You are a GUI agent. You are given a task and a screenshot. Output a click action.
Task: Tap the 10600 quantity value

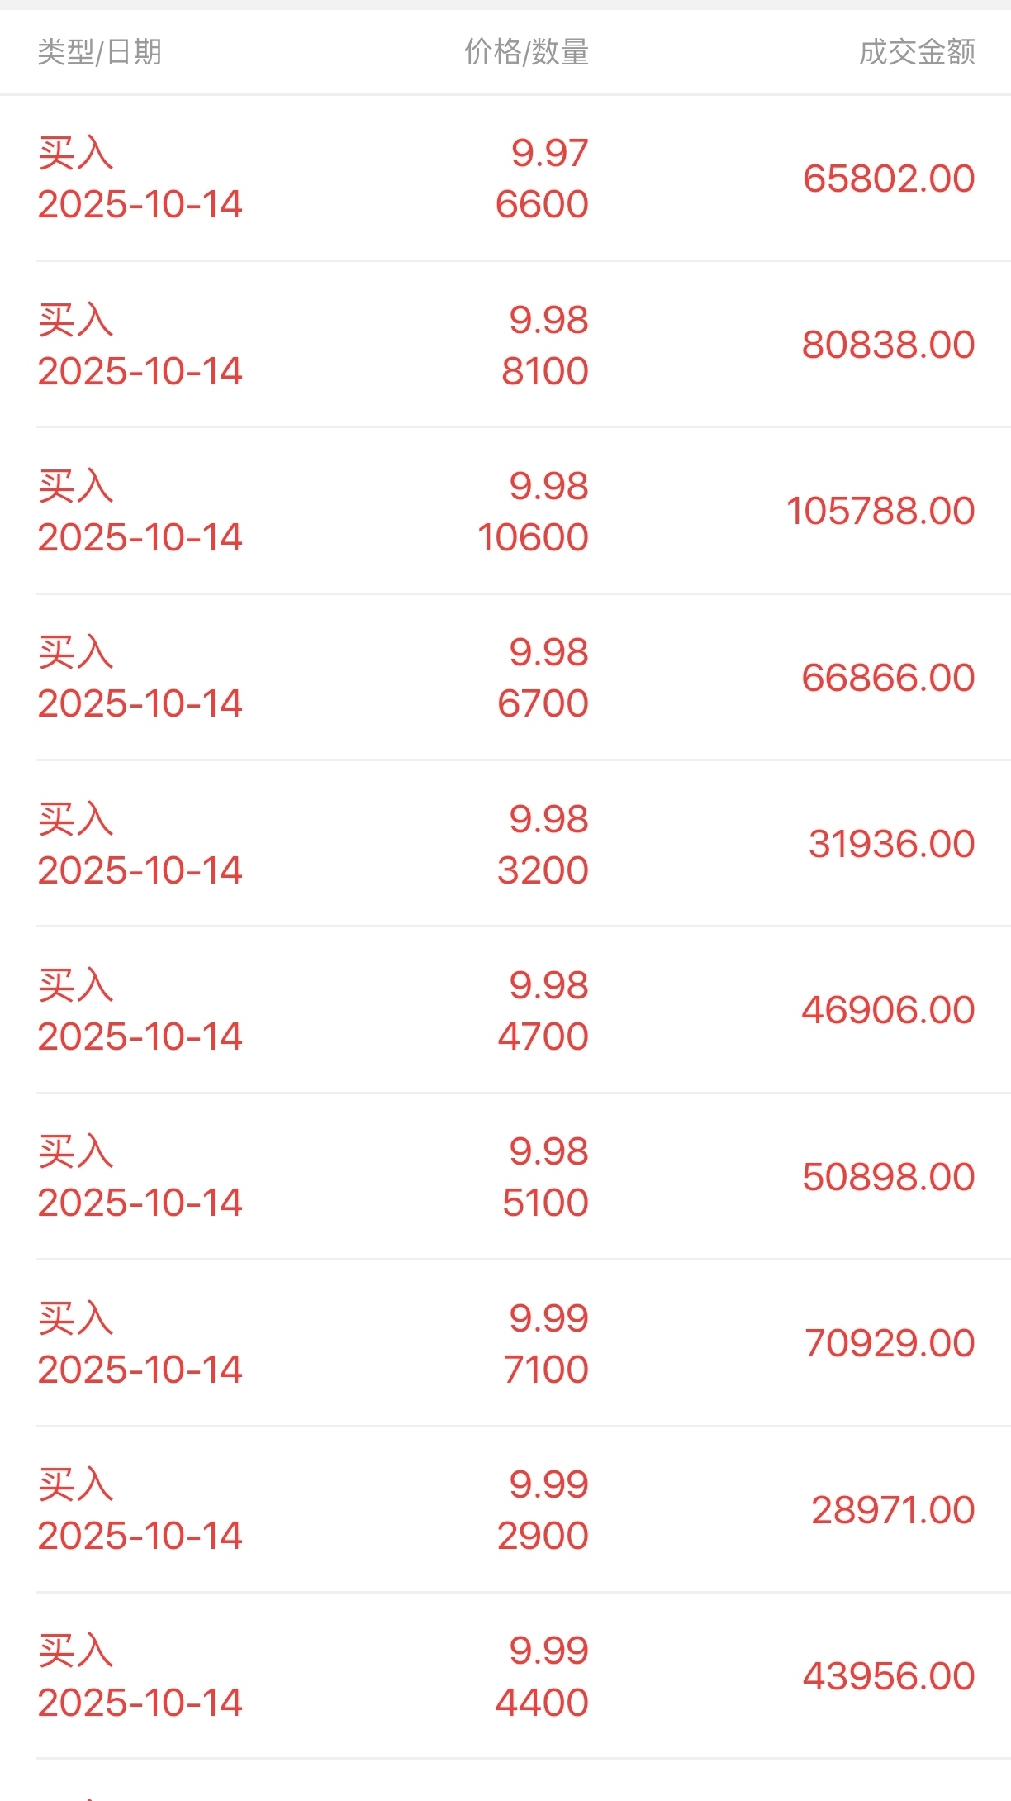[x=533, y=537]
